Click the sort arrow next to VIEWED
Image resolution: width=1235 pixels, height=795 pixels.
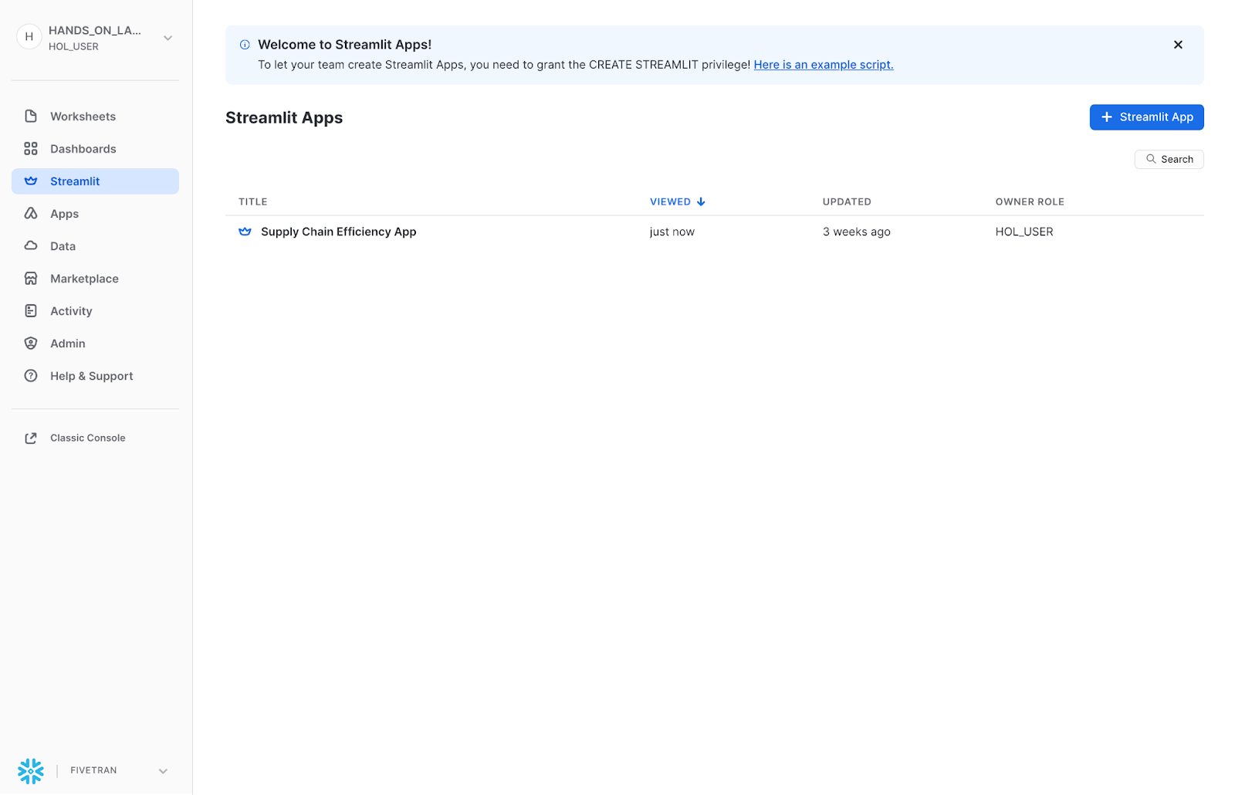point(701,202)
